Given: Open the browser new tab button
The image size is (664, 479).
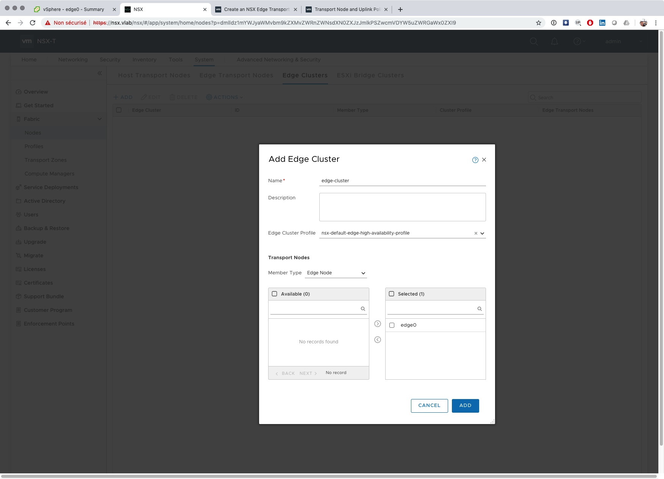Looking at the screenshot, I should click(400, 9).
